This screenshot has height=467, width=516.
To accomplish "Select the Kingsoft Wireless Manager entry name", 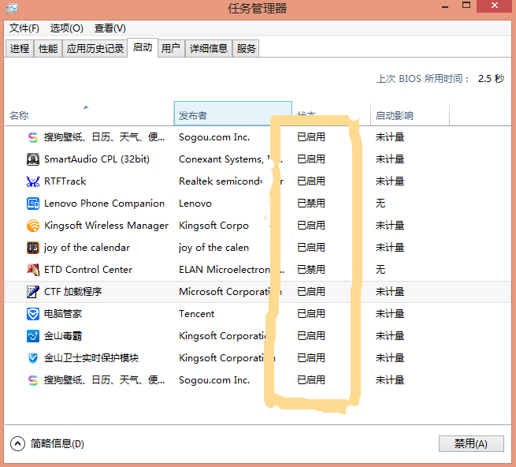I will pyautogui.click(x=106, y=226).
